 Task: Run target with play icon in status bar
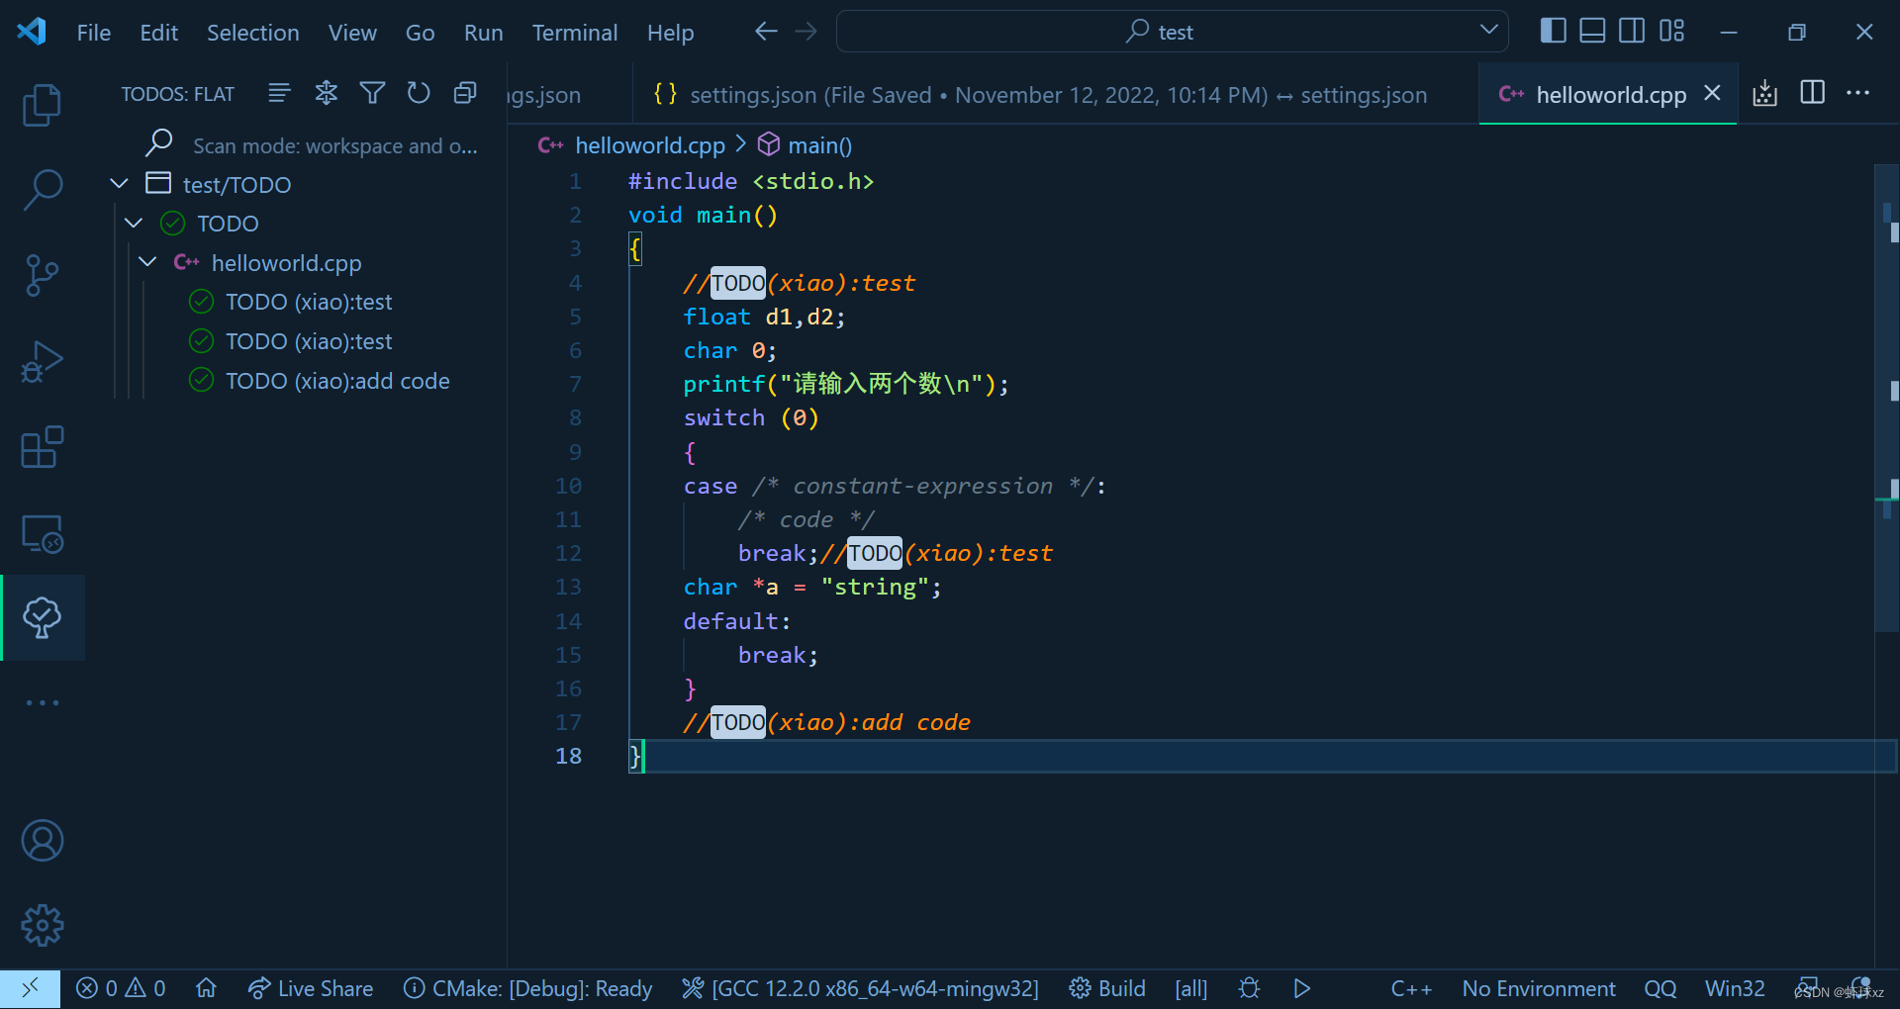[1302, 988]
